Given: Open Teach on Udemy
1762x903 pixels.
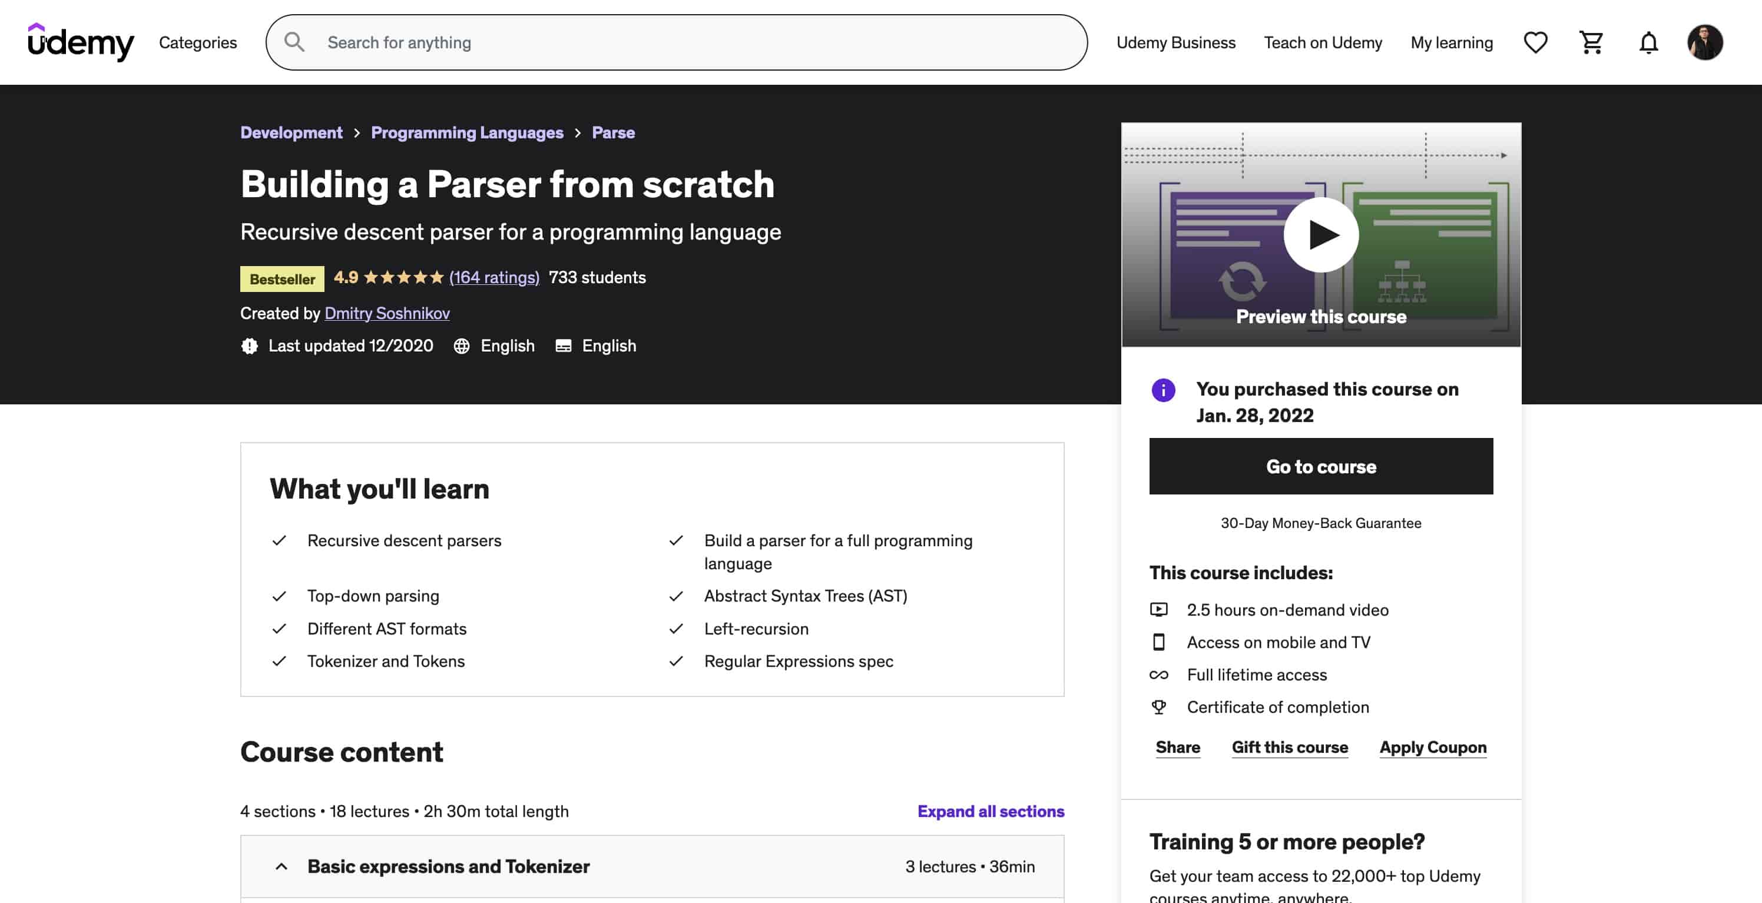Looking at the screenshot, I should [1323, 42].
